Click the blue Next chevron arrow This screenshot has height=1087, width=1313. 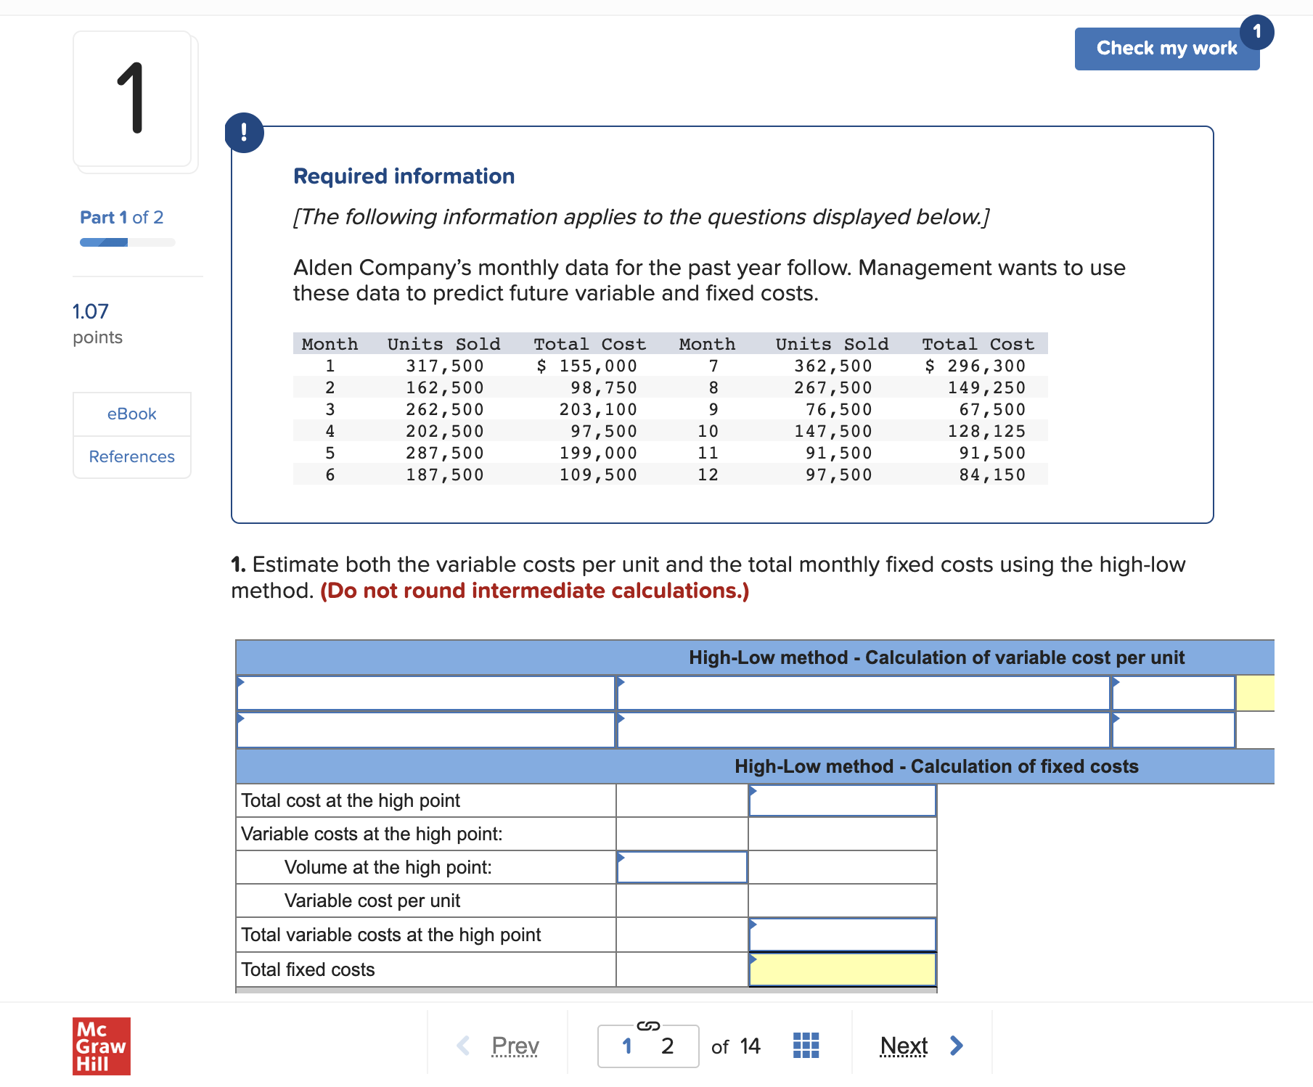pos(956,1046)
